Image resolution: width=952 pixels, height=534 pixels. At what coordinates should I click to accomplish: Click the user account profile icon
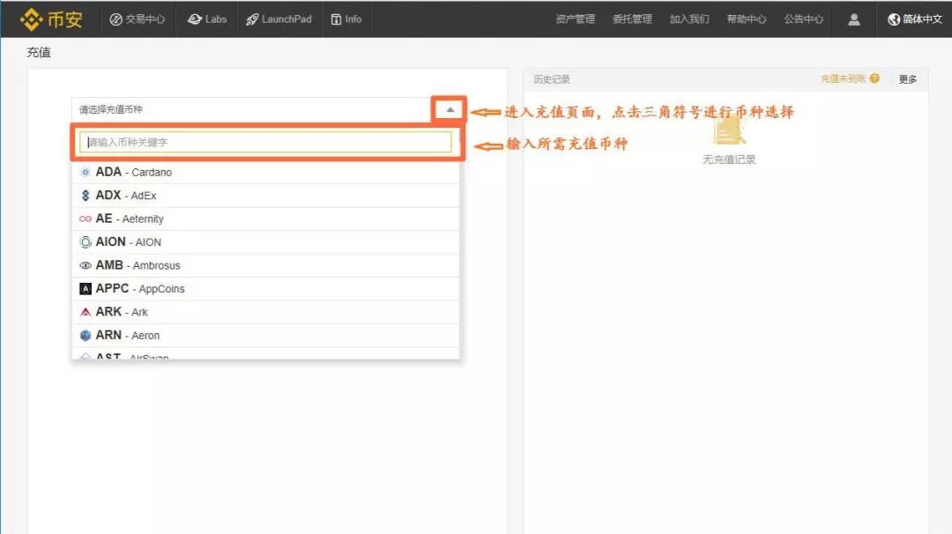click(x=853, y=19)
